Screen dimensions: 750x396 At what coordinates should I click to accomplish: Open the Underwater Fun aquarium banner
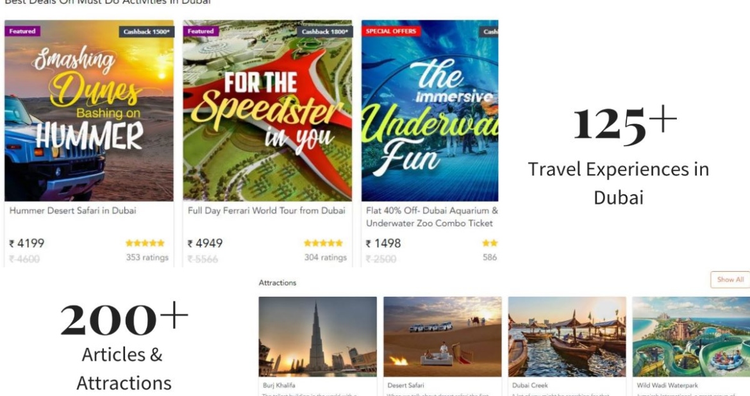[x=429, y=110]
